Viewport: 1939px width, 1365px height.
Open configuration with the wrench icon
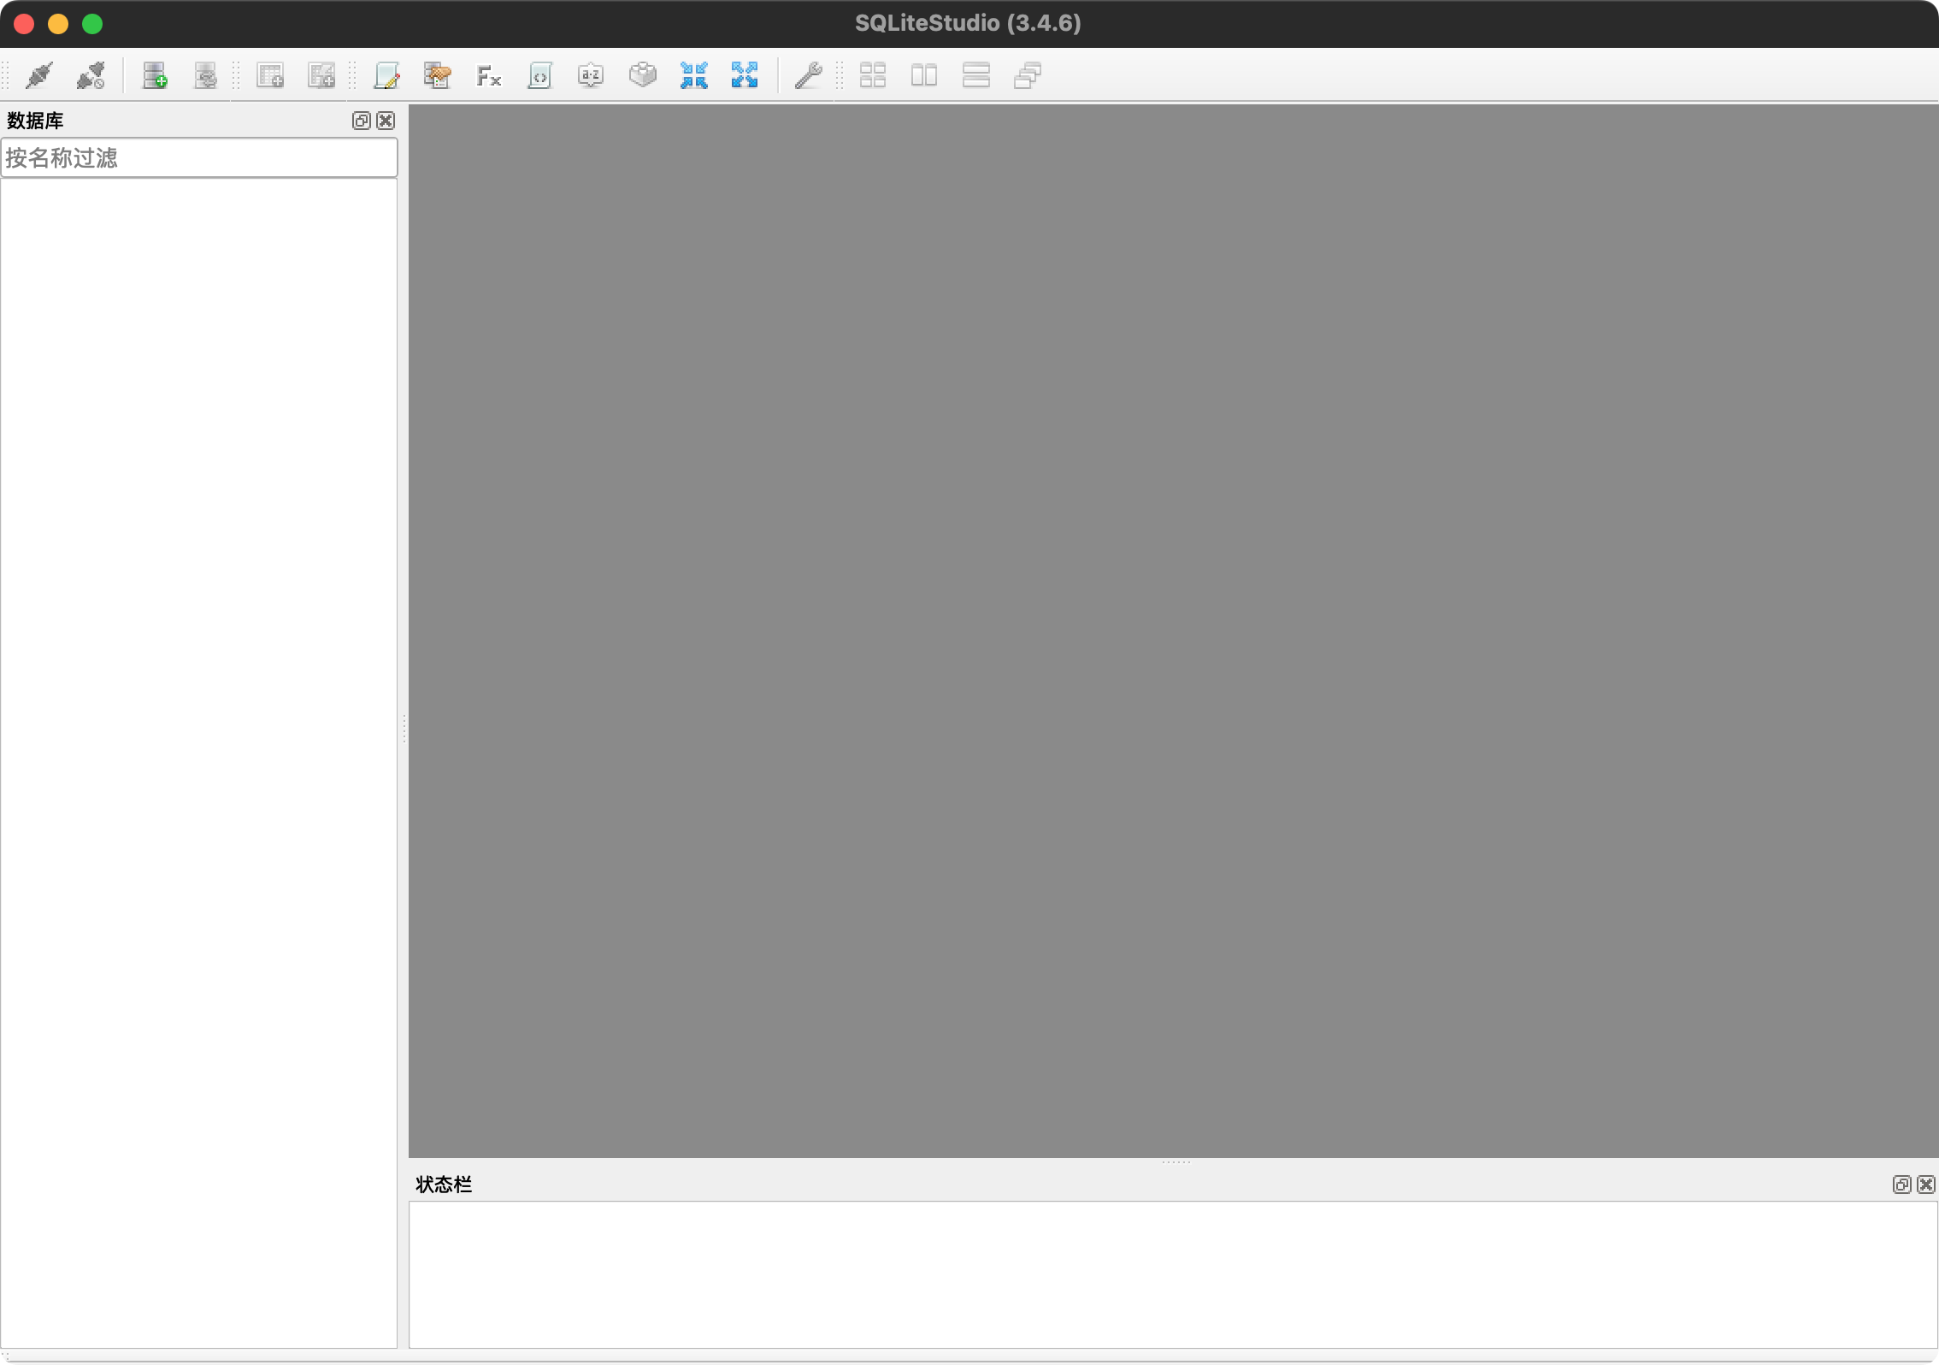(x=808, y=76)
